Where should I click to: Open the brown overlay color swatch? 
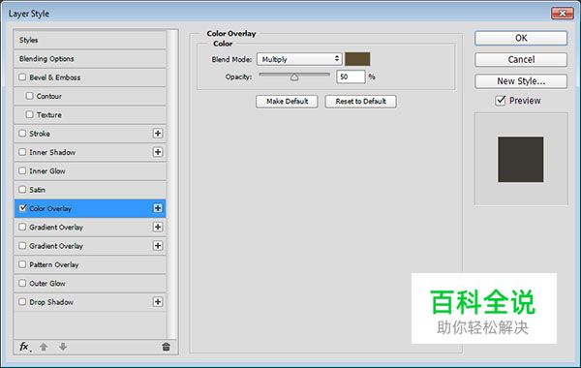click(357, 59)
